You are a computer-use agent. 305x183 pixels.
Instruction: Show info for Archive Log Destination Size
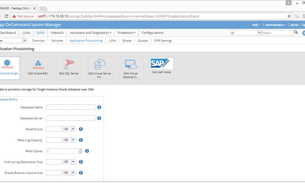pos(81,162)
